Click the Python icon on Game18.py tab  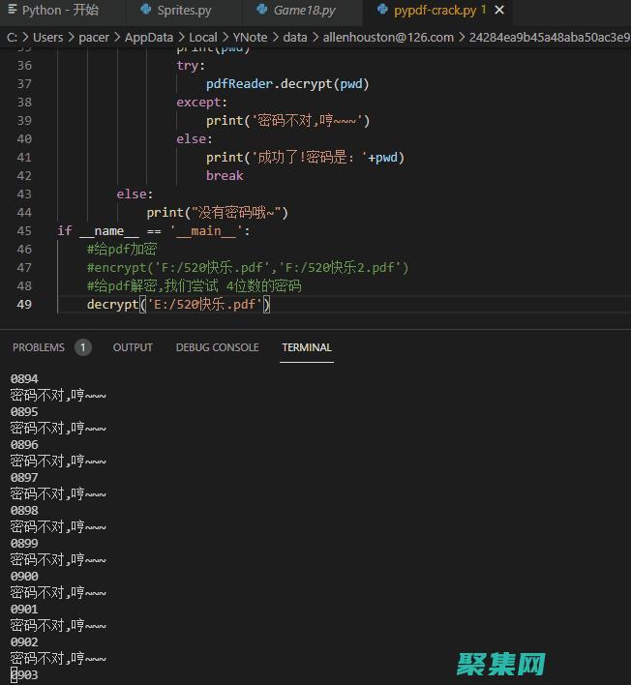point(262,11)
